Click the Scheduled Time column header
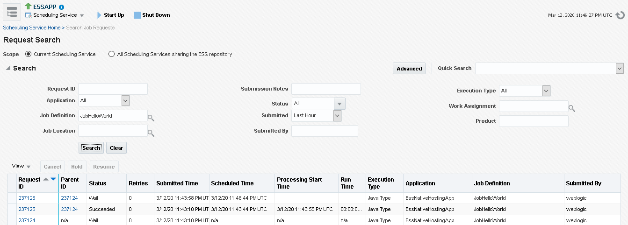The height and width of the screenshot is (225, 628). (x=242, y=183)
